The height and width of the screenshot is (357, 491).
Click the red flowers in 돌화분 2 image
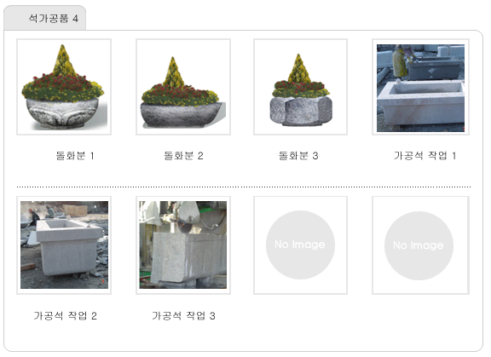[x=180, y=90]
